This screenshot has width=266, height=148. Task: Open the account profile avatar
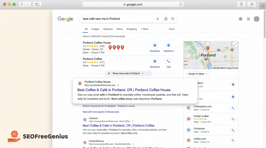[x=256, y=19]
